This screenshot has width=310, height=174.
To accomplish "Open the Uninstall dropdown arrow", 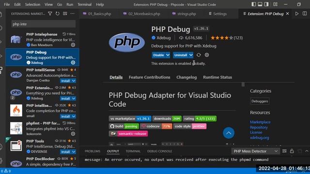I will [x=191, y=55].
